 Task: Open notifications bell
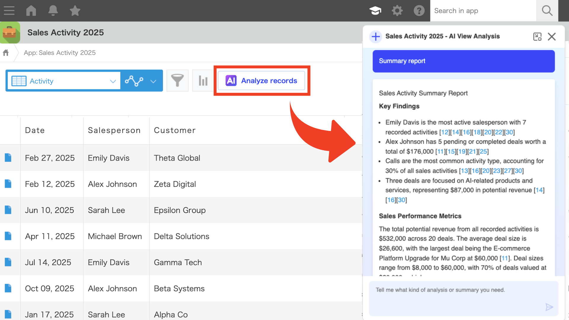click(53, 11)
